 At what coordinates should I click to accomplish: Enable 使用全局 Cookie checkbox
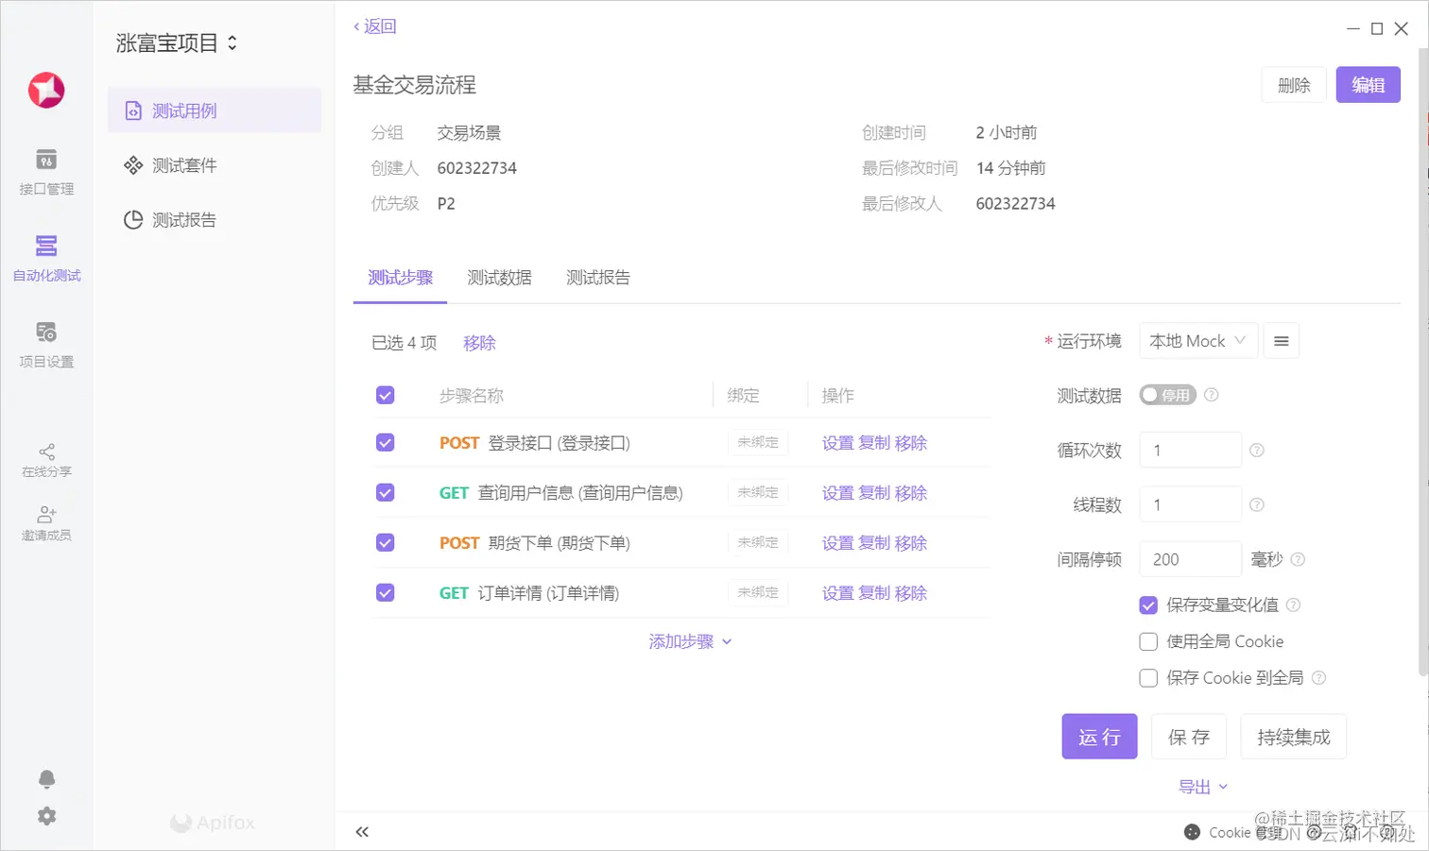(1148, 641)
